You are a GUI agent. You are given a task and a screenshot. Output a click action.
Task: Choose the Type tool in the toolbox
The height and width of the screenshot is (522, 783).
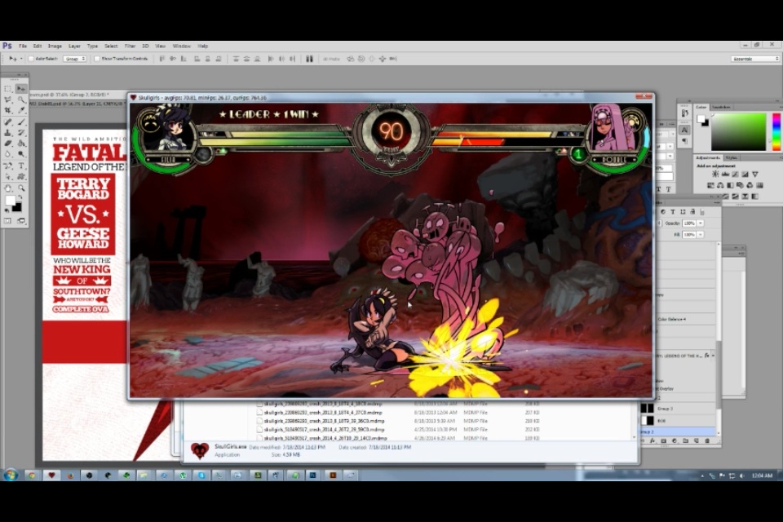coord(21,166)
